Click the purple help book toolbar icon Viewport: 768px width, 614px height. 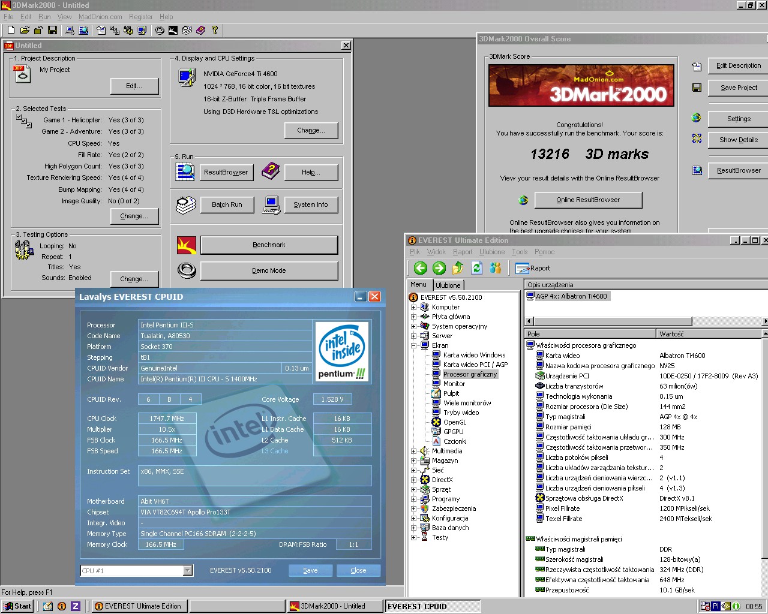201,30
